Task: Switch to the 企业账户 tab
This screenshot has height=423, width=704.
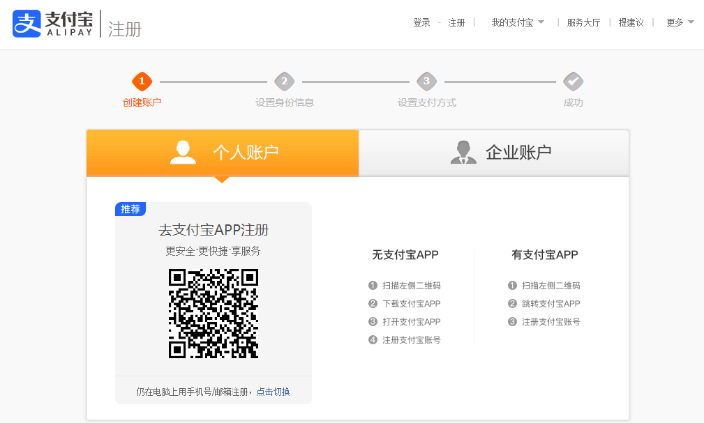Action: click(x=494, y=153)
